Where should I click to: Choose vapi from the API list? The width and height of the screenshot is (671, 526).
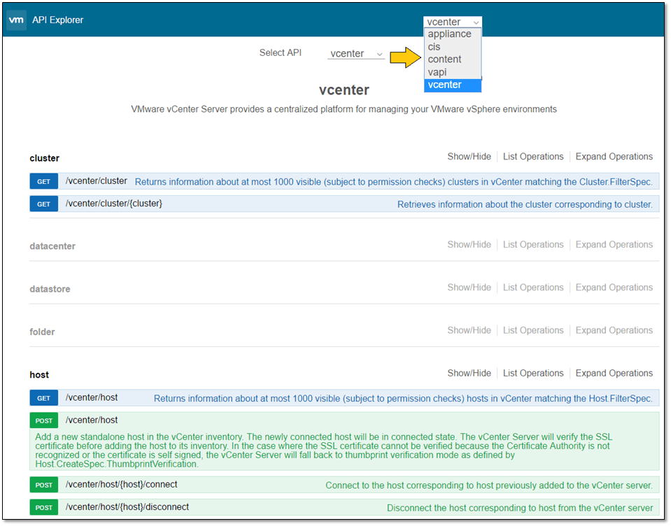click(452, 72)
